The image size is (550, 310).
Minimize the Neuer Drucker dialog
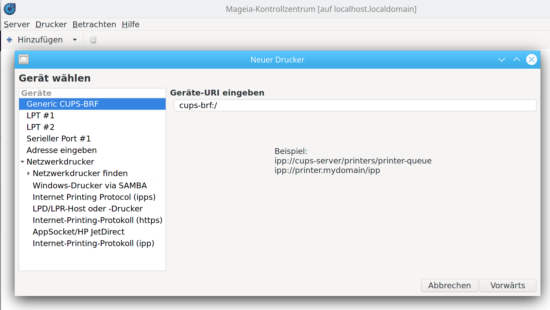pos(502,60)
